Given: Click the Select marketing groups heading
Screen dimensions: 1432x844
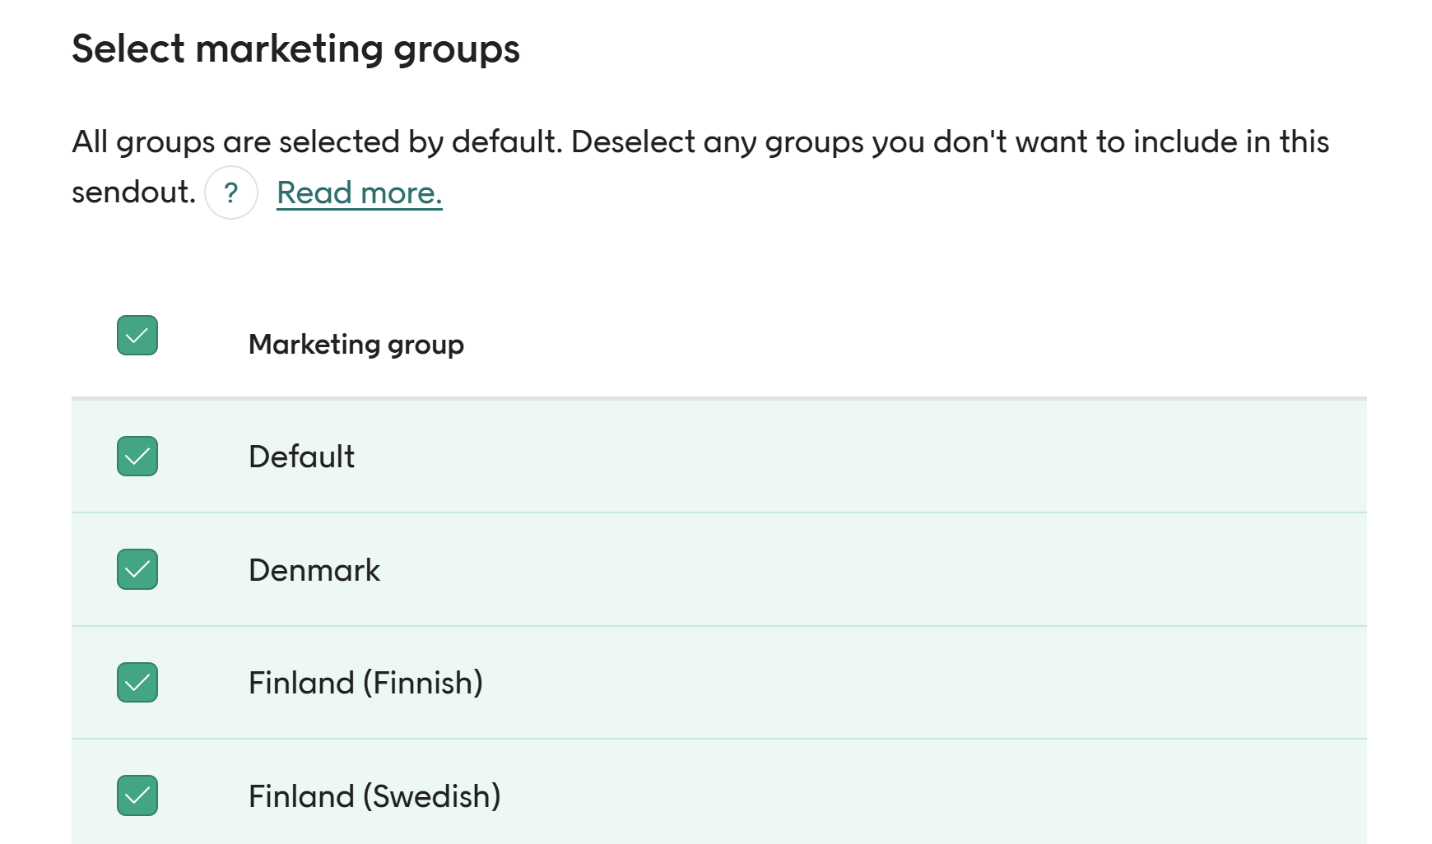Looking at the screenshot, I should click(x=296, y=49).
